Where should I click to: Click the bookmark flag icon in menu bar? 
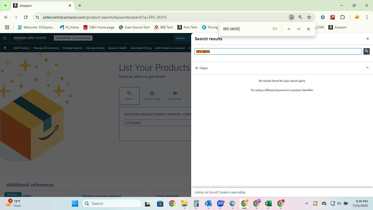[5, 48]
